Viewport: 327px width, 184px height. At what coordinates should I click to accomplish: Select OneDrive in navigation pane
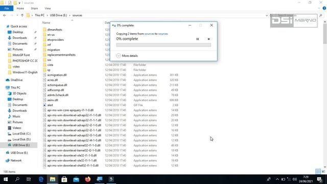pyautogui.click(x=16, y=80)
